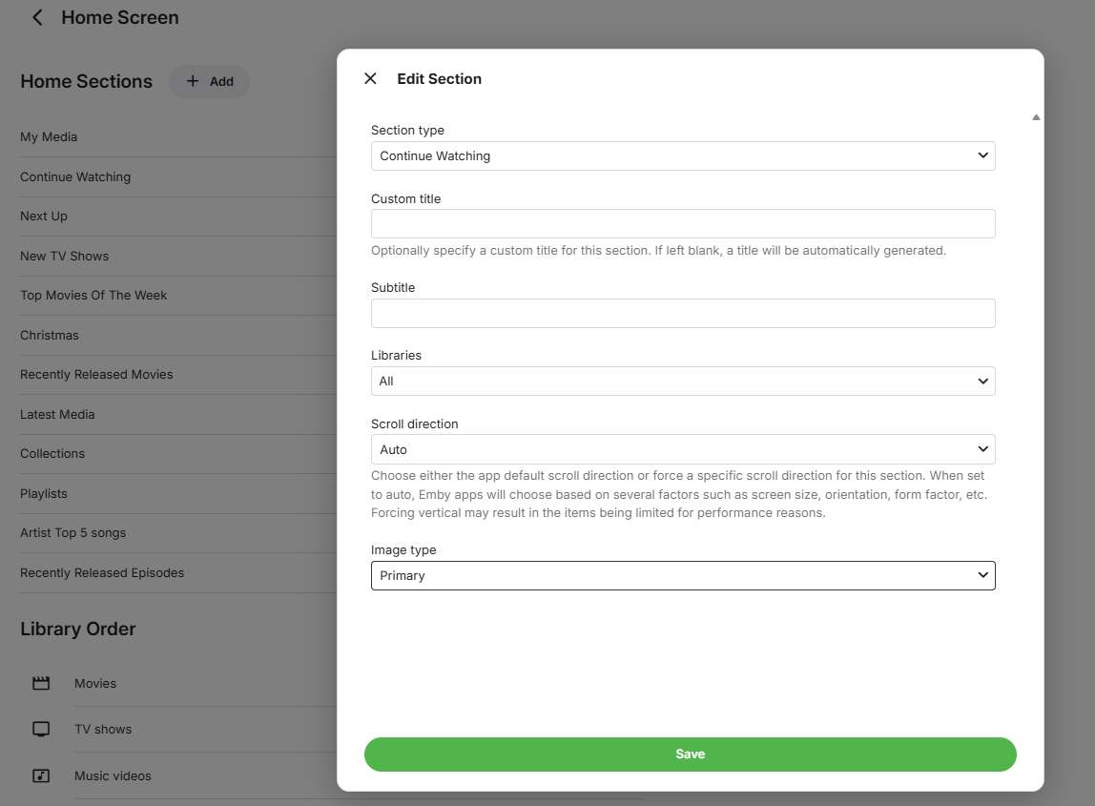The image size is (1095, 806).
Task: Select Top Movies Of The Week section
Action: 93,295
